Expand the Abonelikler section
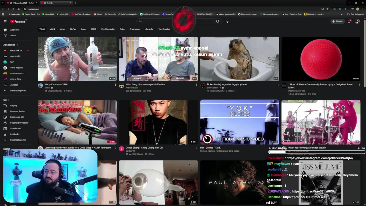 click(11, 45)
